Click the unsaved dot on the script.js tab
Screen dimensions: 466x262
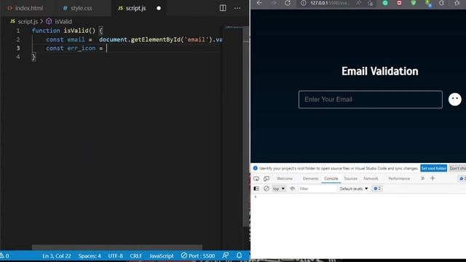click(x=159, y=8)
